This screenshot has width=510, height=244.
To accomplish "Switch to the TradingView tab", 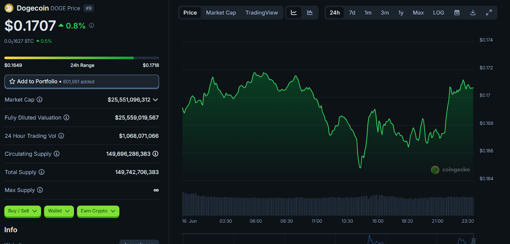I will pyautogui.click(x=261, y=13).
